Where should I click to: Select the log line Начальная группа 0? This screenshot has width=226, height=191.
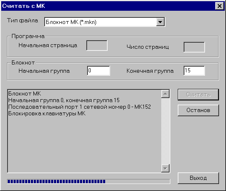[x=64, y=100]
